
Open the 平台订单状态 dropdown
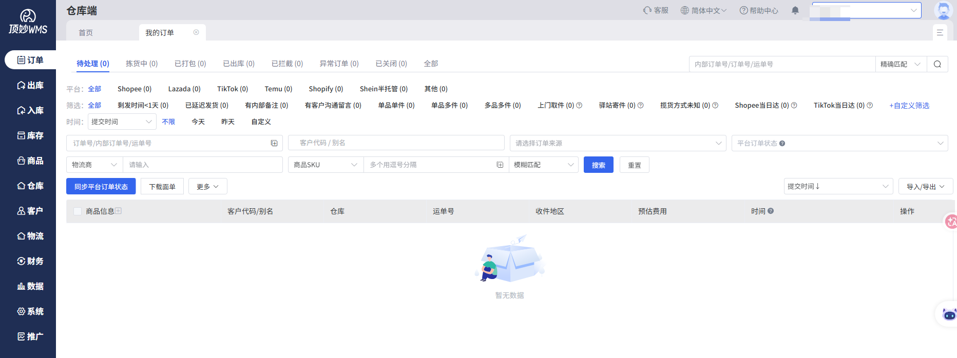(840, 143)
